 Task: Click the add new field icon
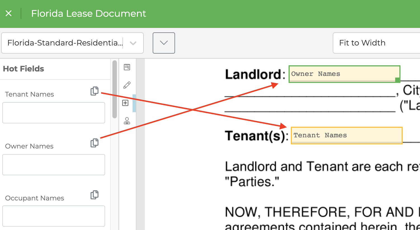pyautogui.click(x=125, y=103)
